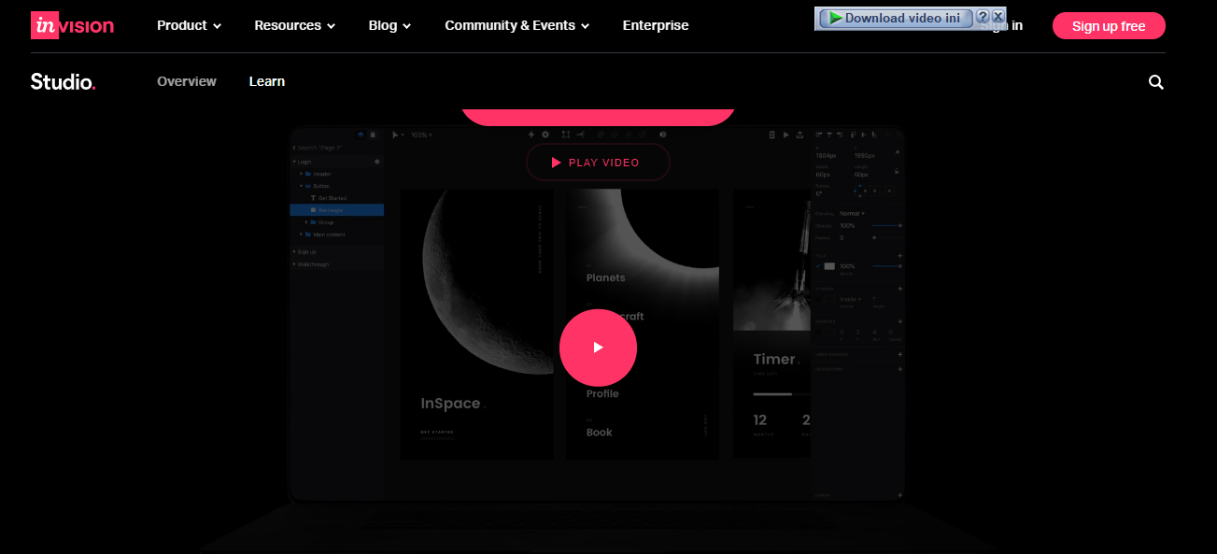The height and width of the screenshot is (554, 1217).
Task: Toggle the fill checkmark checkbox
Action: [818, 266]
